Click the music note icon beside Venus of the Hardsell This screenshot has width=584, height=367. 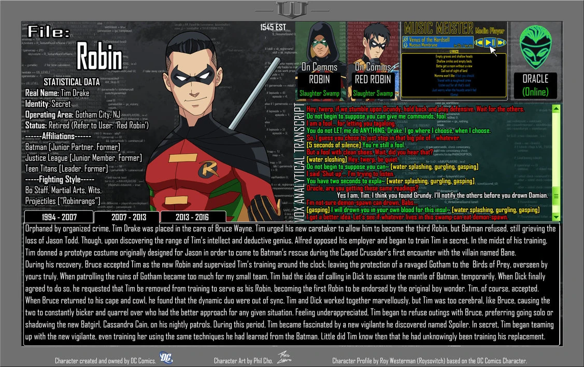(x=406, y=39)
